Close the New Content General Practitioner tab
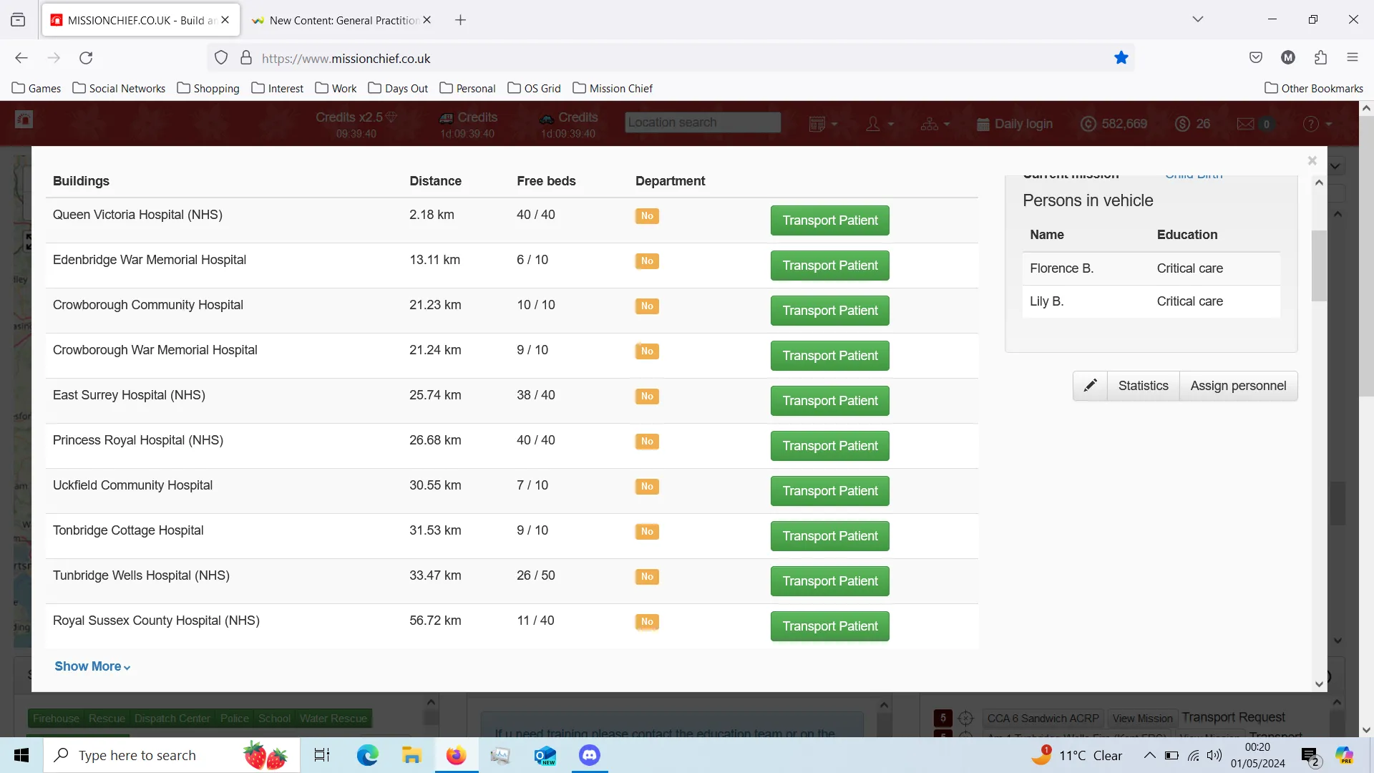The image size is (1374, 773). click(427, 20)
